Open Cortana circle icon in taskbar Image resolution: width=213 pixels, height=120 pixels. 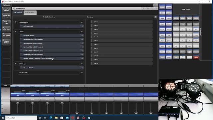[x=40, y=118]
